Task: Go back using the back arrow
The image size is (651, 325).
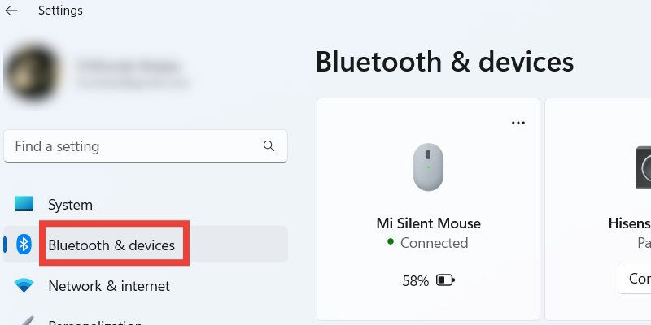Action: [x=11, y=11]
